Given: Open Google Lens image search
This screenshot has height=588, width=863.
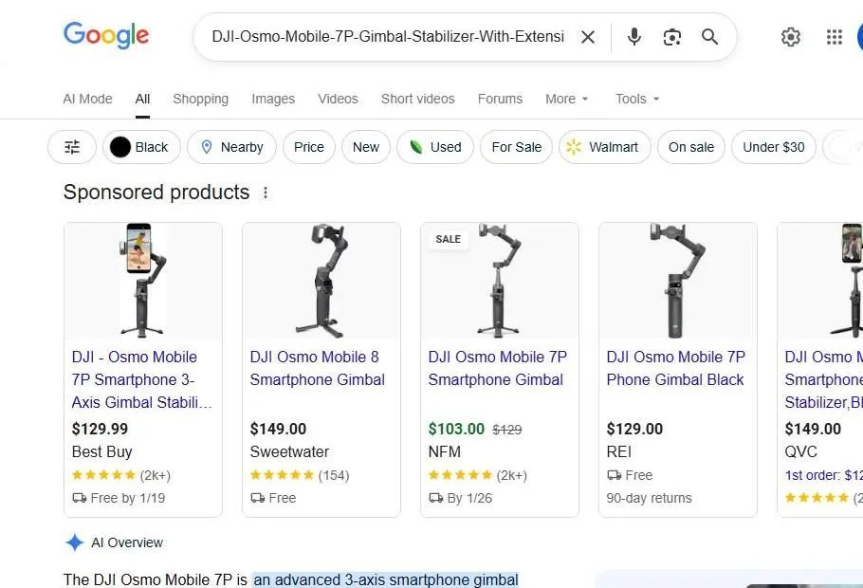Looking at the screenshot, I should 671,37.
